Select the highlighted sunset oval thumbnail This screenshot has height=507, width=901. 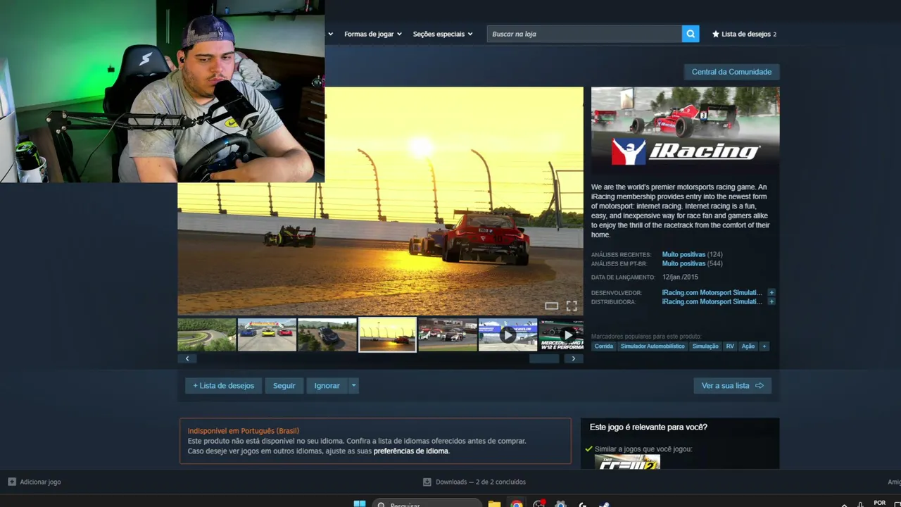pyautogui.click(x=387, y=334)
